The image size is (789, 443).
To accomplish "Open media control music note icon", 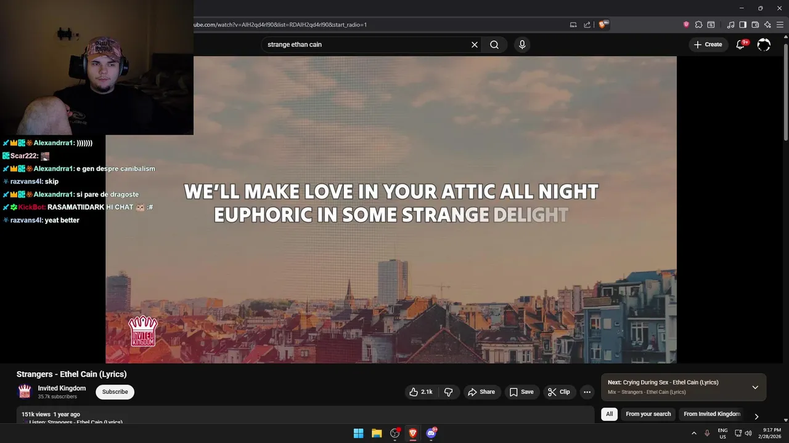I will [730, 25].
